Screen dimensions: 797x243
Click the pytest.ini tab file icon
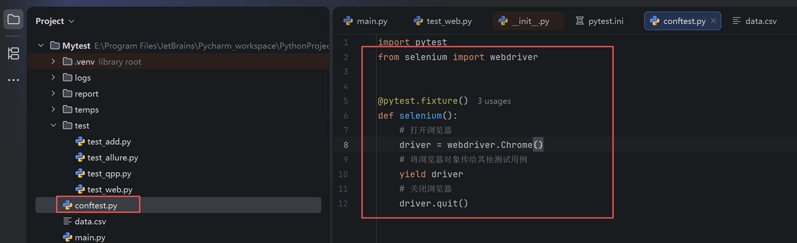pos(579,21)
